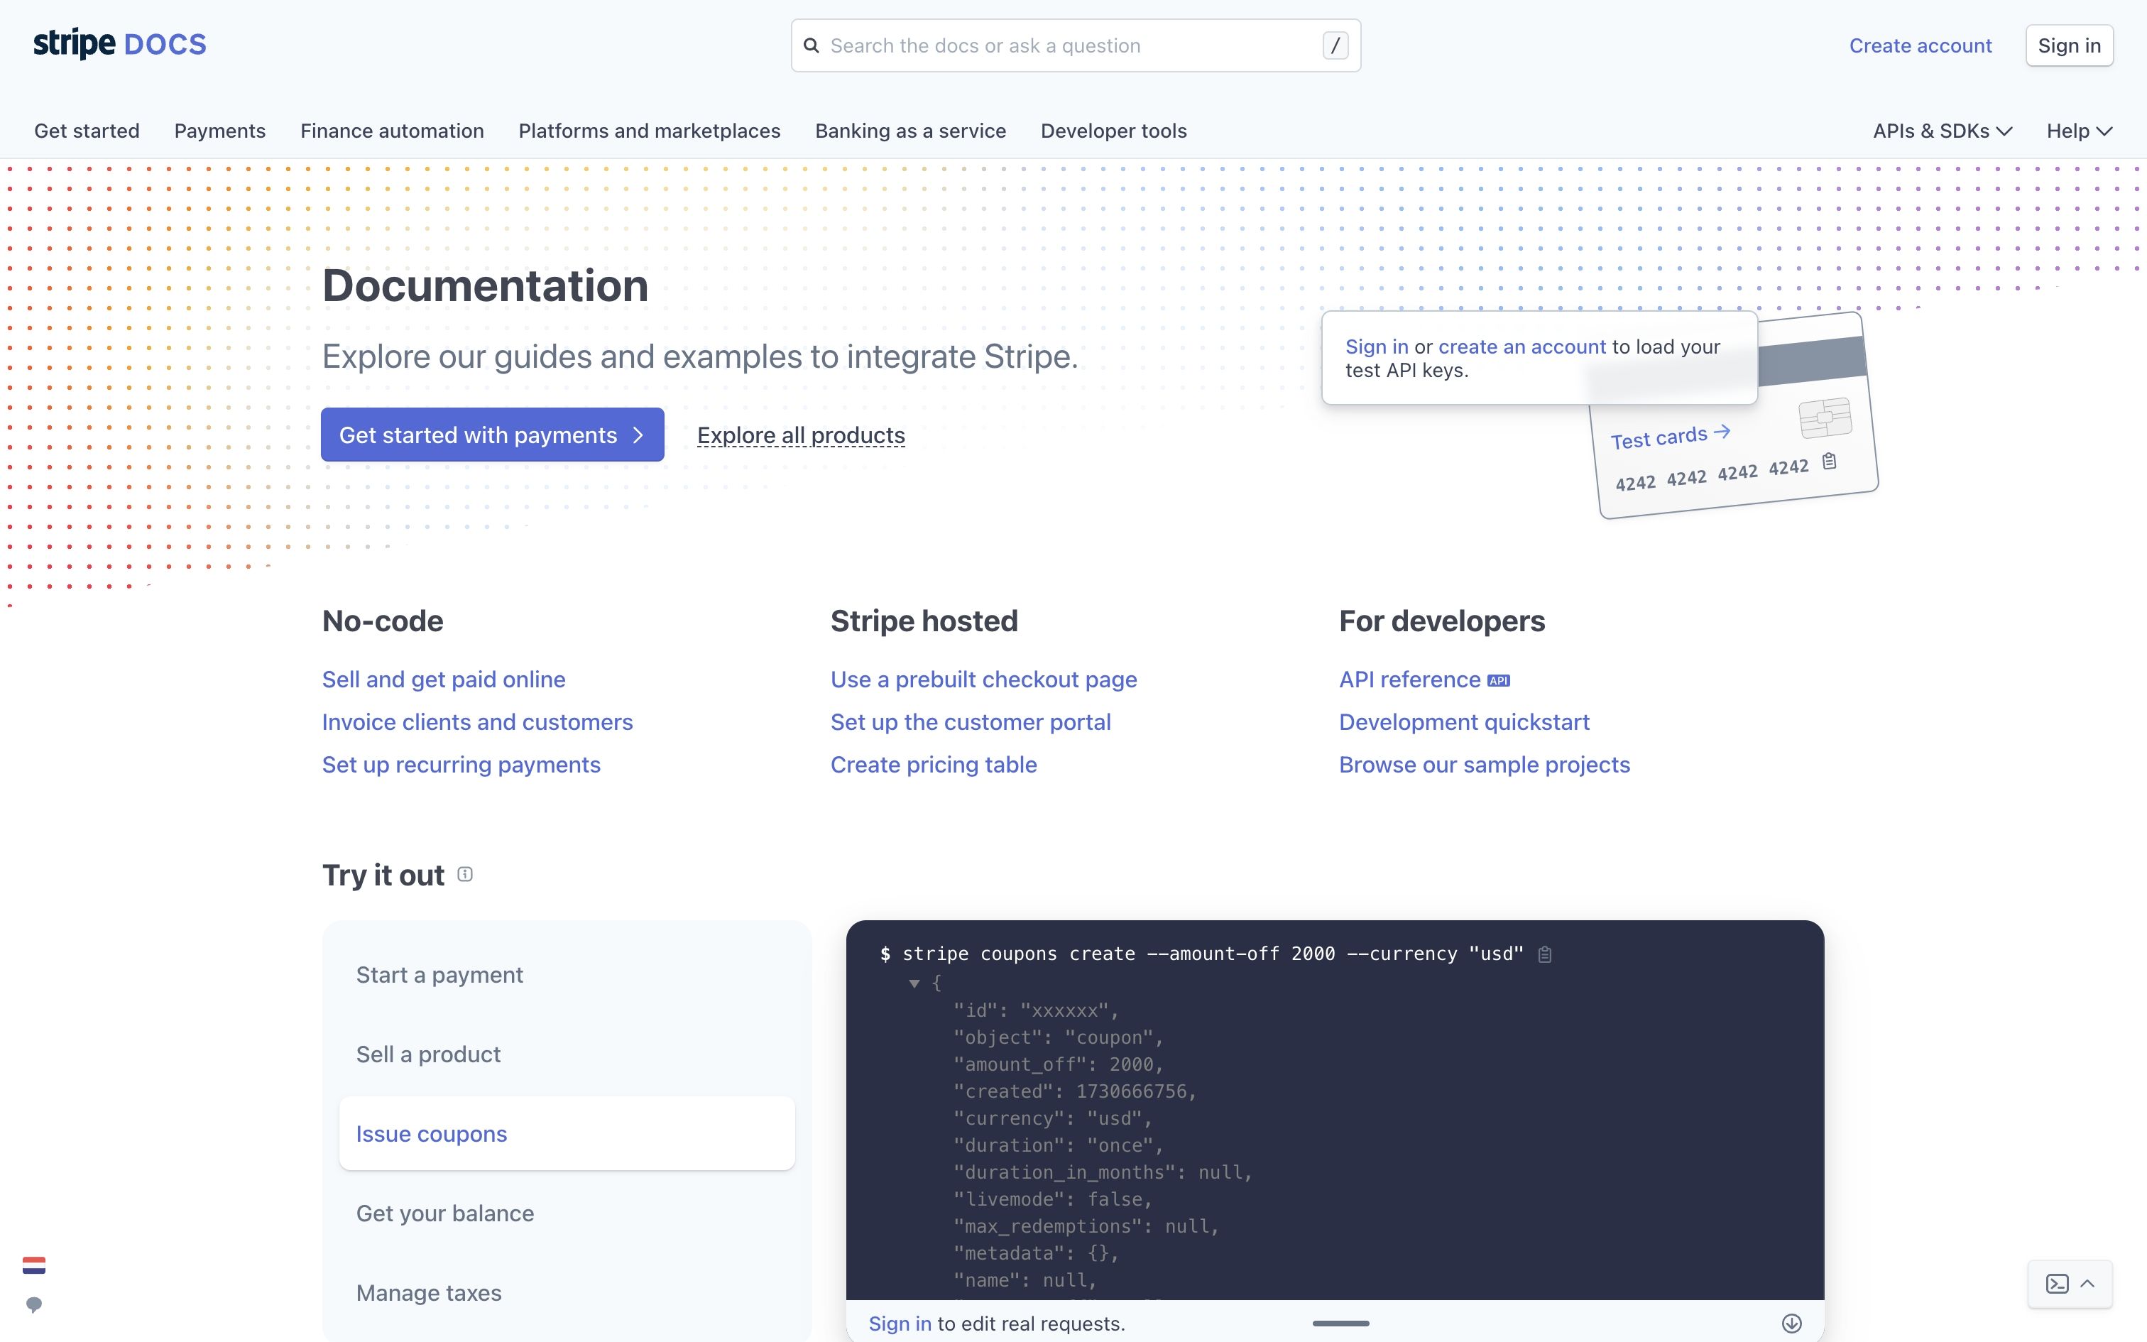Open Platforms and marketplaces nav tab

650,131
